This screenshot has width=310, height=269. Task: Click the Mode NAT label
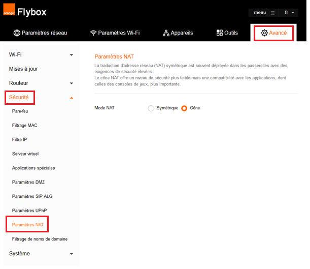pyautogui.click(x=105, y=108)
